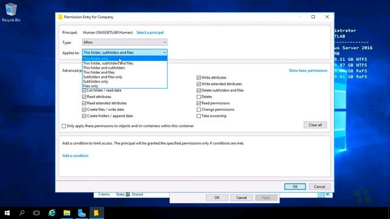Click Show basic permissions link

pos(308,71)
